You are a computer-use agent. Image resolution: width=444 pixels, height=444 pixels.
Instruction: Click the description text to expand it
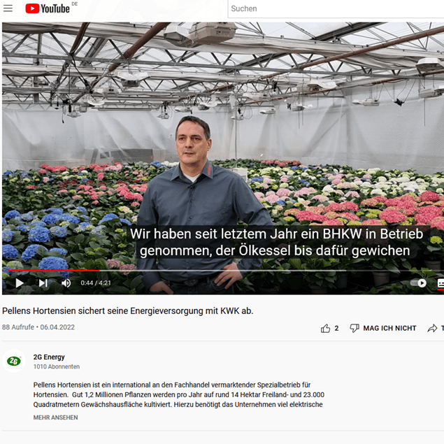click(x=179, y=395)
